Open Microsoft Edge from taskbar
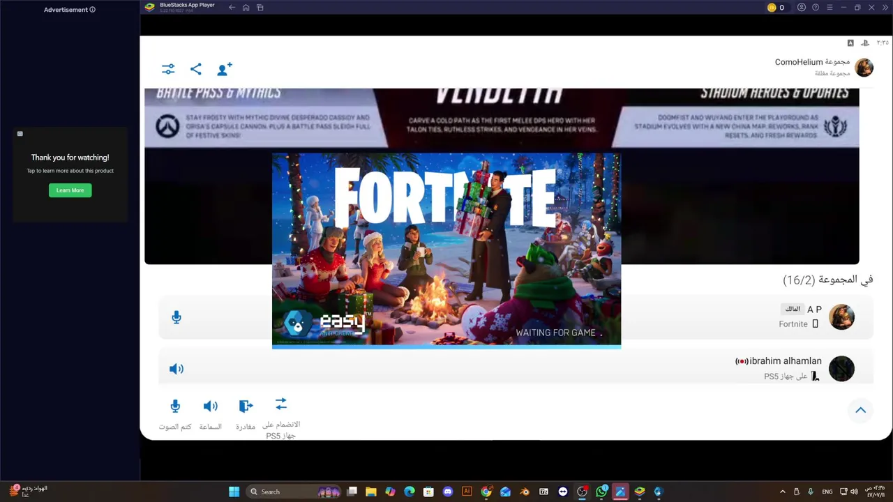The image size is (893, 502). pos(410,492)
